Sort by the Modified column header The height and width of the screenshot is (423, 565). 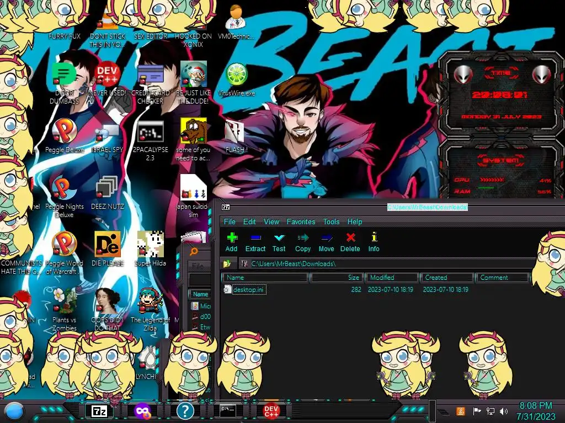[392, 278]
